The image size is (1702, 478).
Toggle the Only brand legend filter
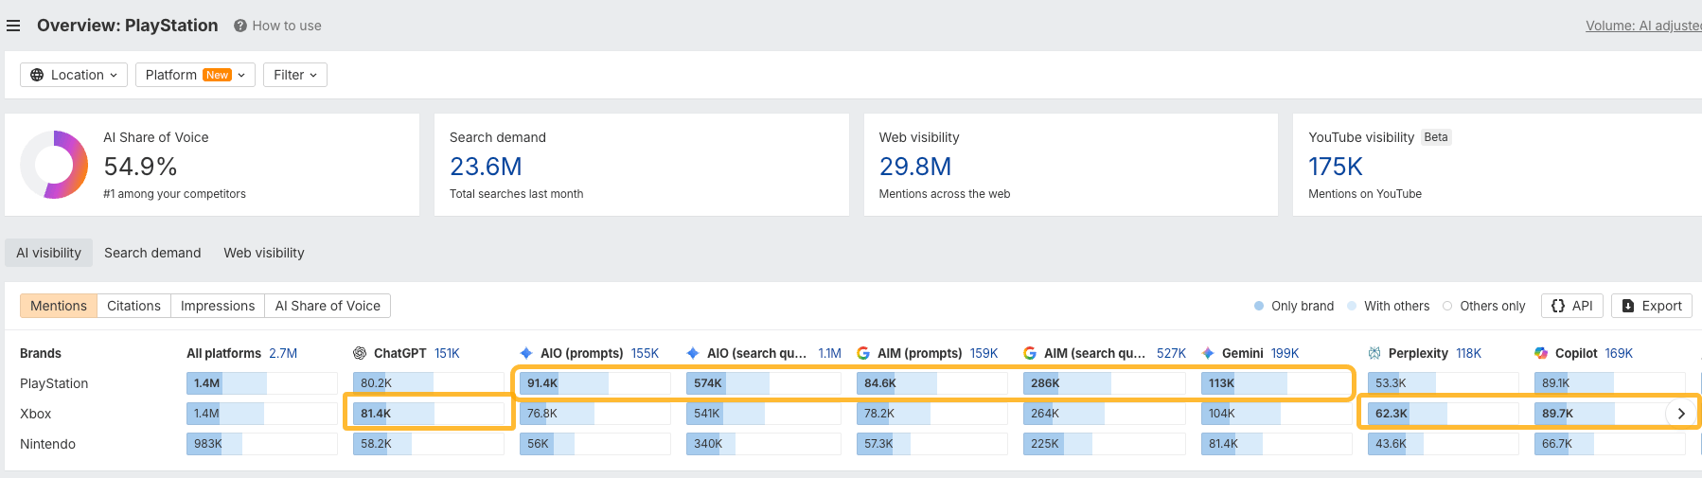[x=1293, y=306]
